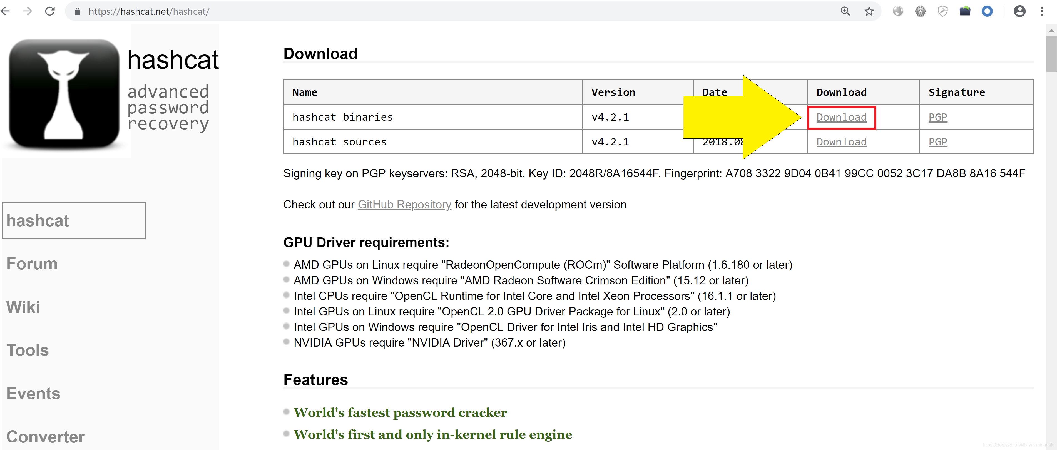Viewport: 1057px width, 450px height.
Task: Click the padlock site info icon
Action: pyautogui.click(x=77, y=11)
